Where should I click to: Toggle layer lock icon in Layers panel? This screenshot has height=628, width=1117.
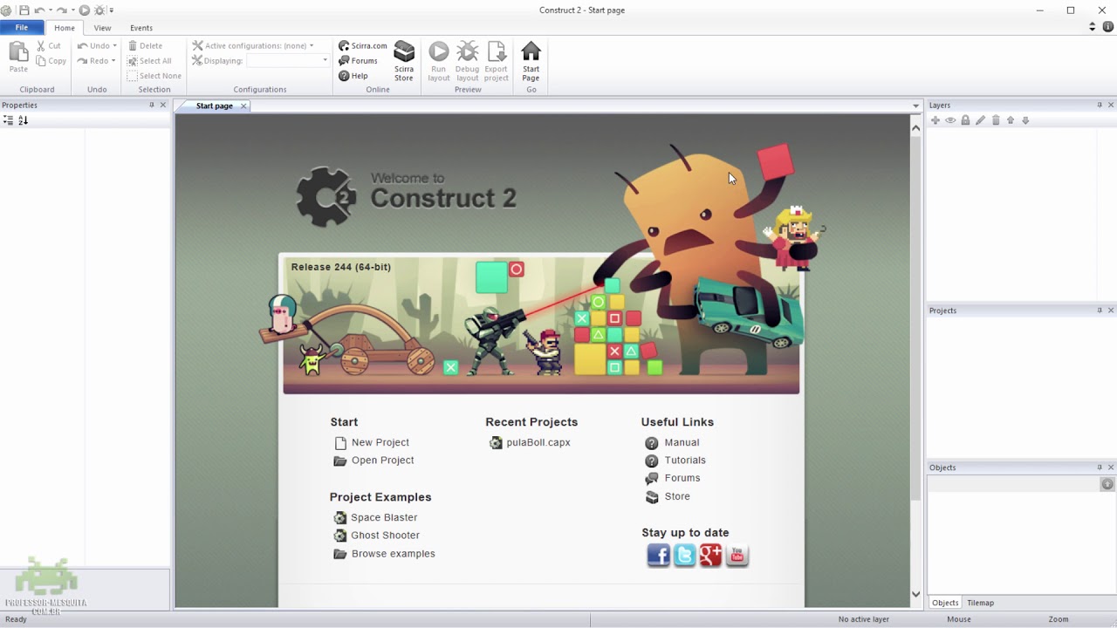tap(965, 120)
